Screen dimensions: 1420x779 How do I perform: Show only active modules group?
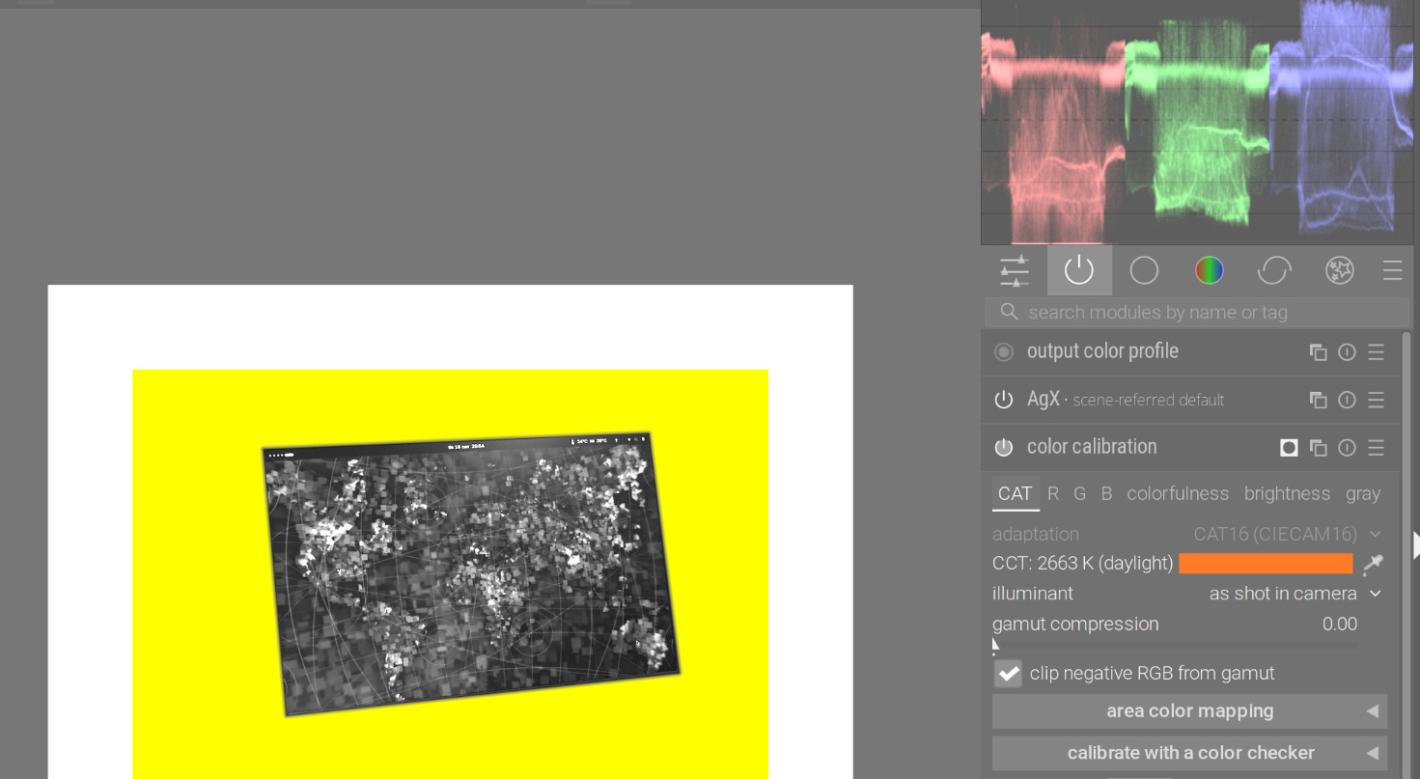(x=1079, y=270)
